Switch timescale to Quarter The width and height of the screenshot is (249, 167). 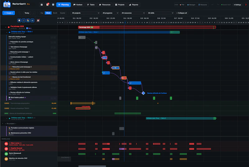point(63,13)
